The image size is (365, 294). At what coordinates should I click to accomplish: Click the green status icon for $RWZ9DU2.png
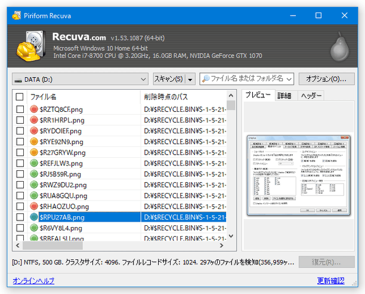coord(34,185)
